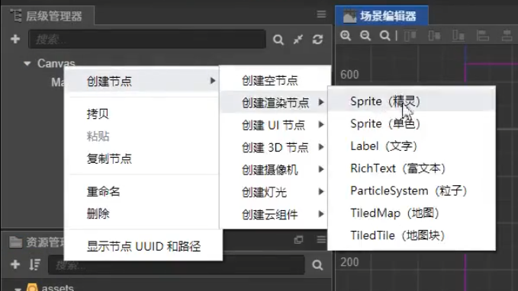518x291 pixels.
Task: Click the align left toolbar icon
Action: [x=482, y=35]
